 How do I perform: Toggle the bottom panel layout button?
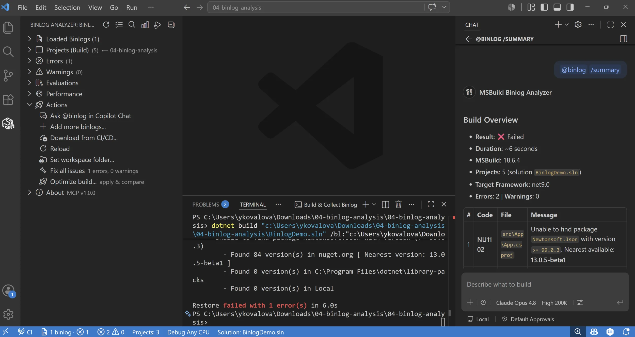tap(557, 7)
